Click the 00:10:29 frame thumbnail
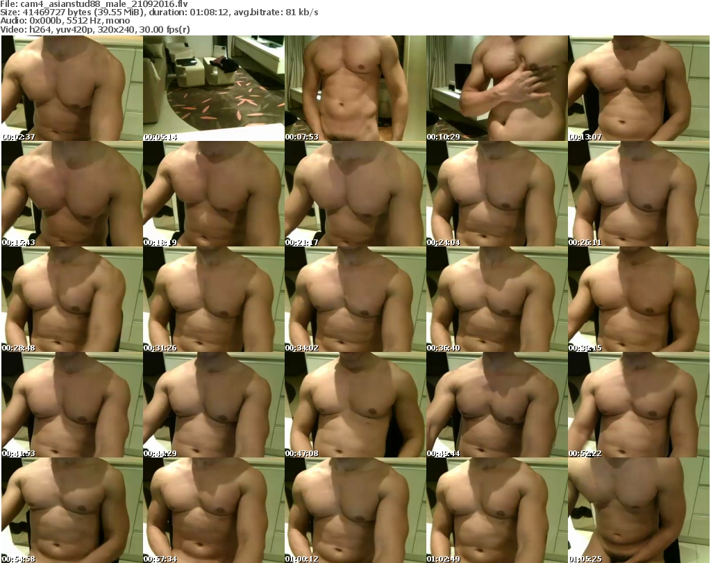The height and width of the screenshot is (563, 711). point(497,88)
